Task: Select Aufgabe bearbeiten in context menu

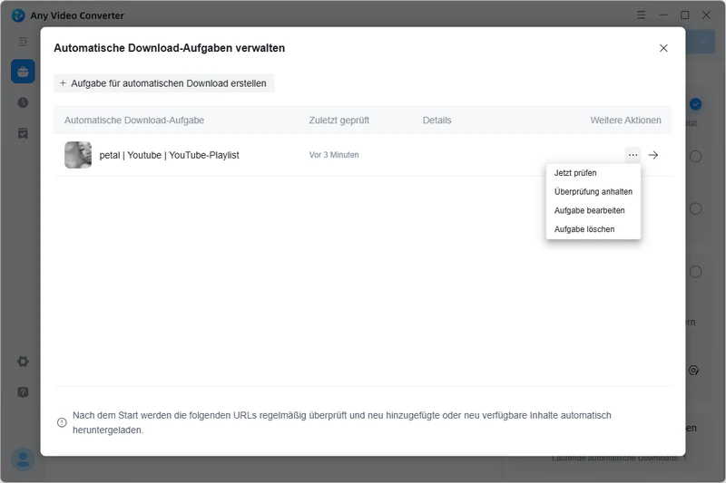Action: coord(589,210)
